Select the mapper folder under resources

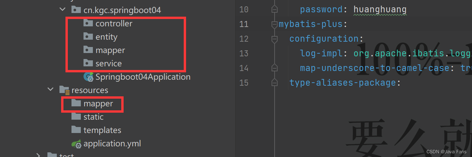coord(98,104)
